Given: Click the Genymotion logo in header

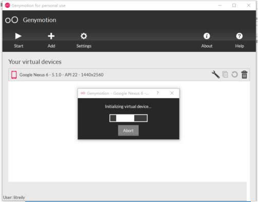Looking at the screenshot, I should [x=11, y=20].
